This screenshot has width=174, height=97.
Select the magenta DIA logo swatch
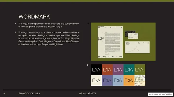click(118, 70)
